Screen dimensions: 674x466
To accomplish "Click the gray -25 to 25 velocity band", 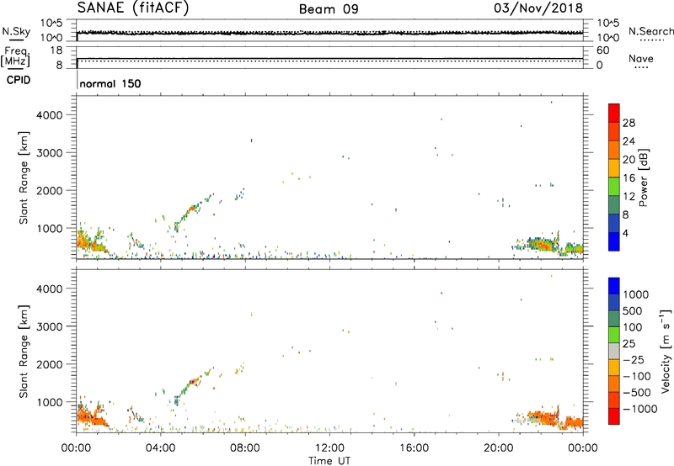I will 614,352.
